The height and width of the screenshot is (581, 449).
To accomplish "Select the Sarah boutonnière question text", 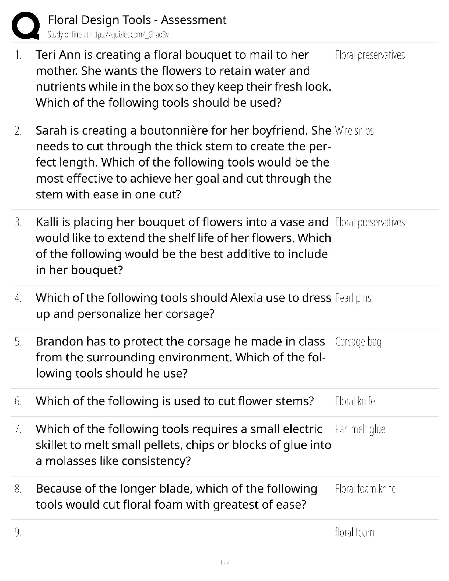I will point(183,162).
